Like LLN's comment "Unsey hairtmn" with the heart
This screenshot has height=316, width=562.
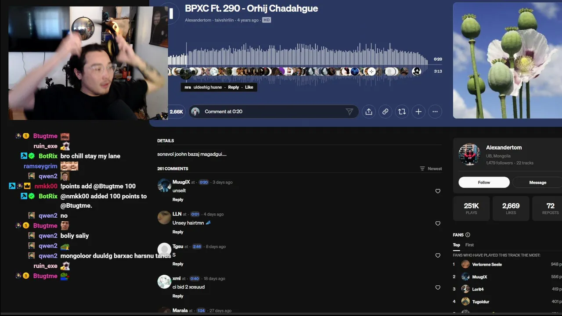tap(438, 223)
